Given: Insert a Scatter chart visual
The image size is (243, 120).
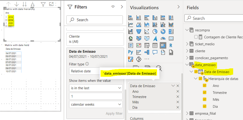Looking at the screenshot, I should click(147, 31).
